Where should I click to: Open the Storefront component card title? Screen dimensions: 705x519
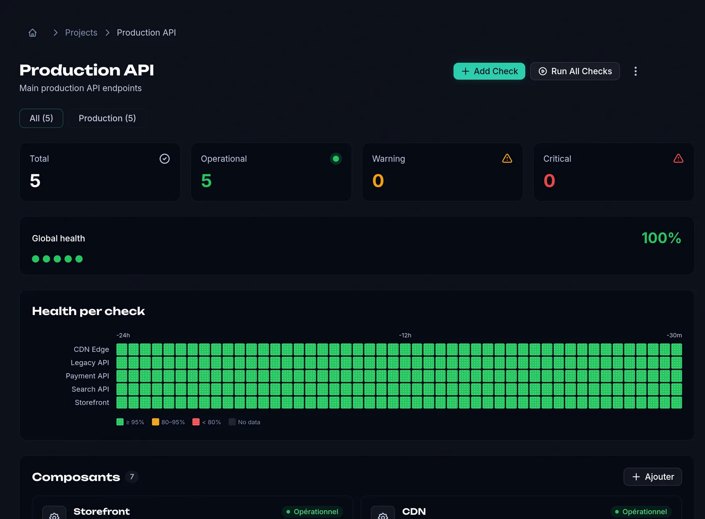[102, 512]
